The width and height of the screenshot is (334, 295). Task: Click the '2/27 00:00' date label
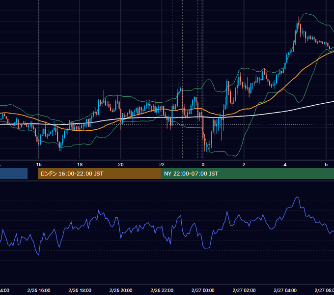[203, 290]
